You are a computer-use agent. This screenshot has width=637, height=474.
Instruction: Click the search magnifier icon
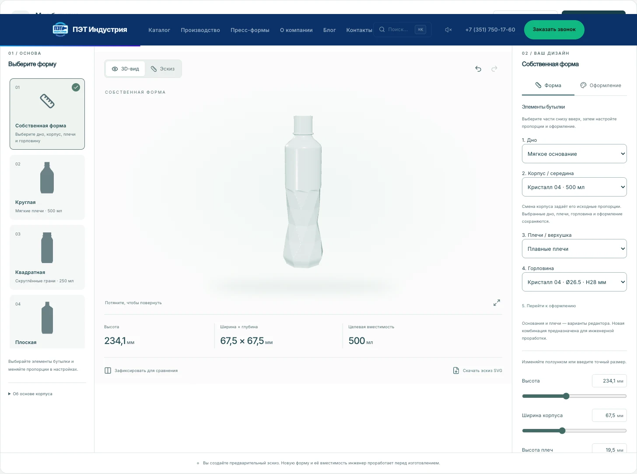point(382,29)
